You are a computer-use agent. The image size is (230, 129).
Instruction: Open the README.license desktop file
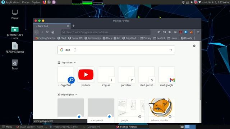15,48
